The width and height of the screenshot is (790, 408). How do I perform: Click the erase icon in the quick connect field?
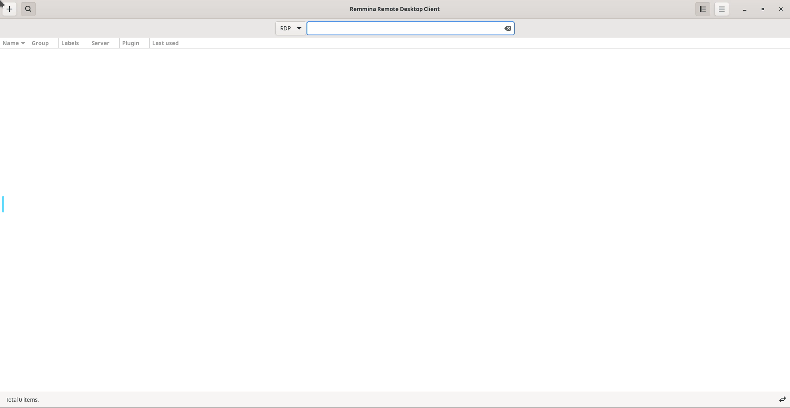pyautogui.click(x=508, y=28)
